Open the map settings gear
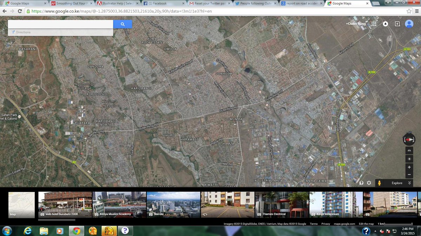This screenshot has height=236, width=421. (369, 183)
